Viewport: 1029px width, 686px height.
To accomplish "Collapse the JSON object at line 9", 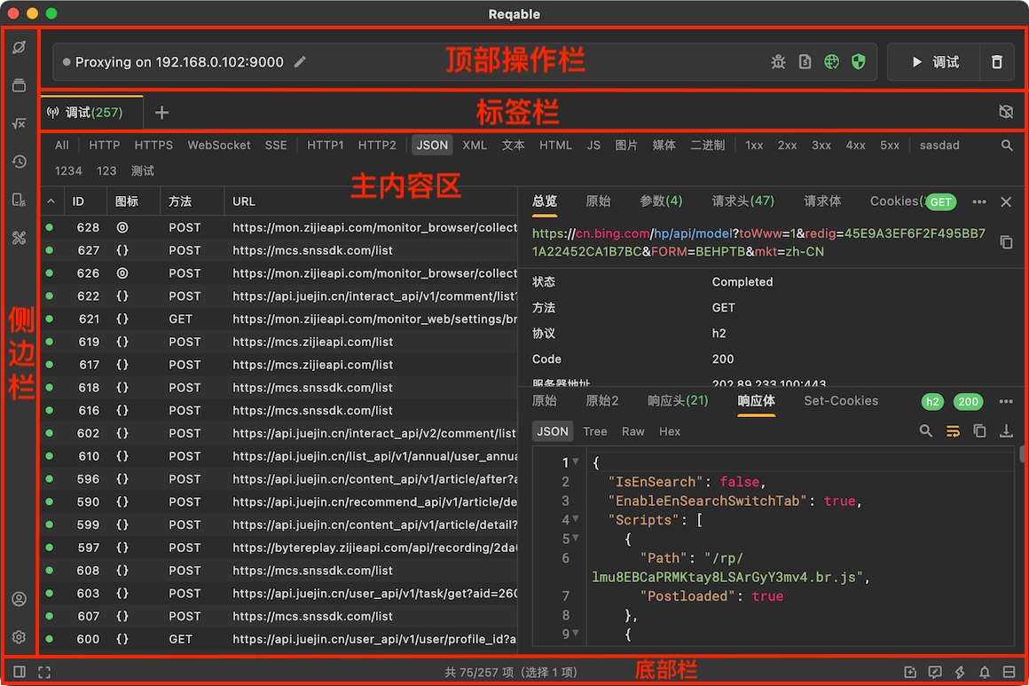I will [576, 633].
